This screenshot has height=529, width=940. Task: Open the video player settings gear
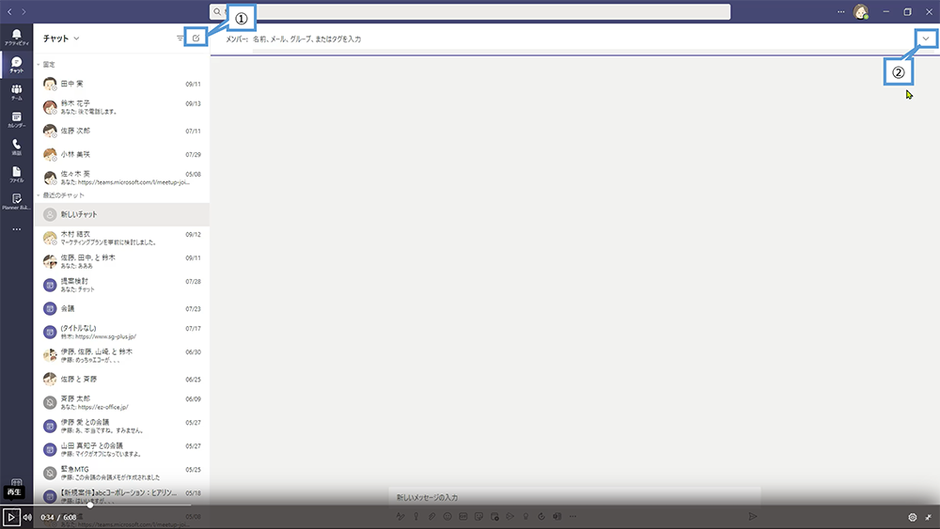click(x=913, y=517)
